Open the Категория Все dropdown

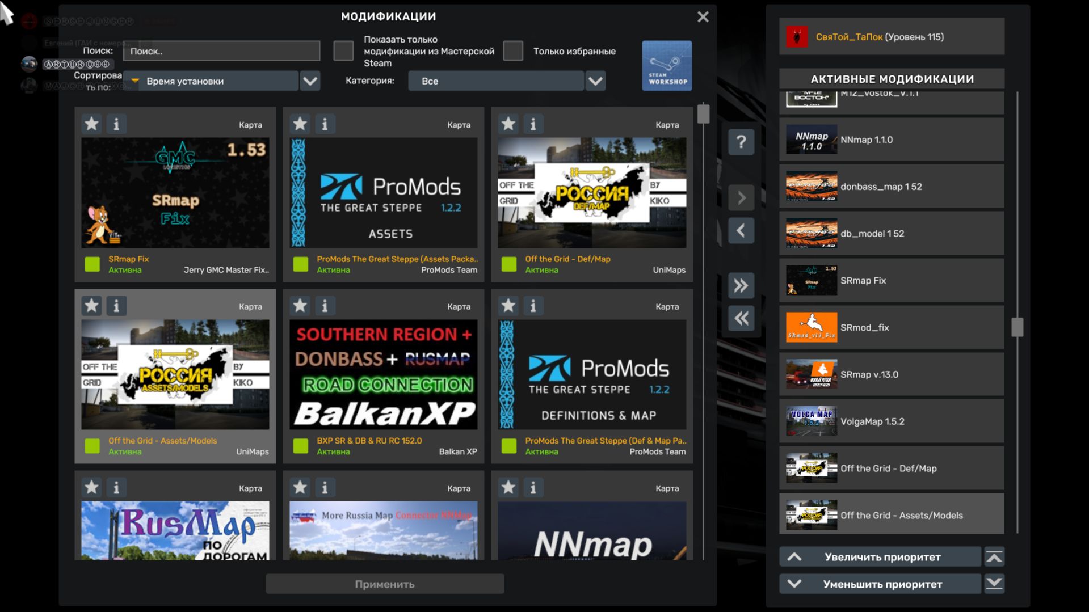coord(495,81)
